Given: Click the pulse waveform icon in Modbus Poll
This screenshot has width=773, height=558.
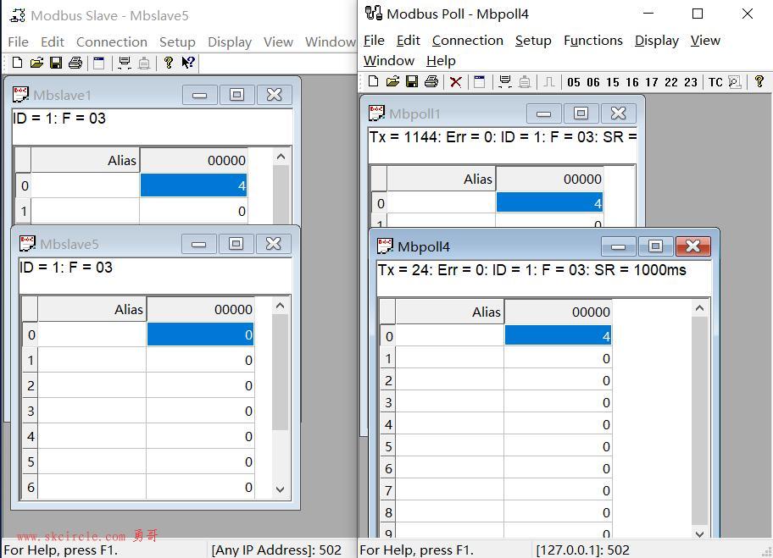Looking at the screenshot, I should point(548,82).
